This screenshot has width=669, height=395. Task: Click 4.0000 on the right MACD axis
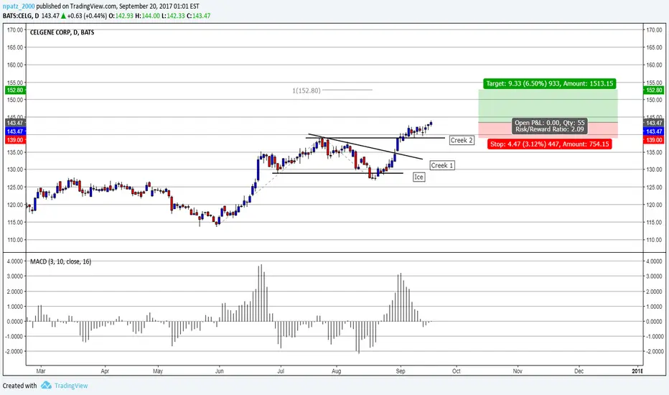[x=654, y=261]
